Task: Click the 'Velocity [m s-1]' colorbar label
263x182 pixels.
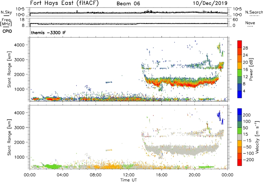Action: [257, 137]
